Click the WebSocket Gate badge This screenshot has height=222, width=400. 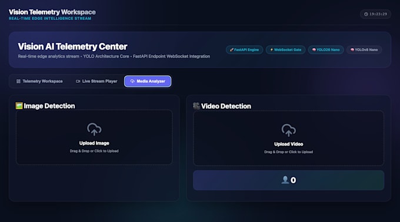[x=285, y=50]
